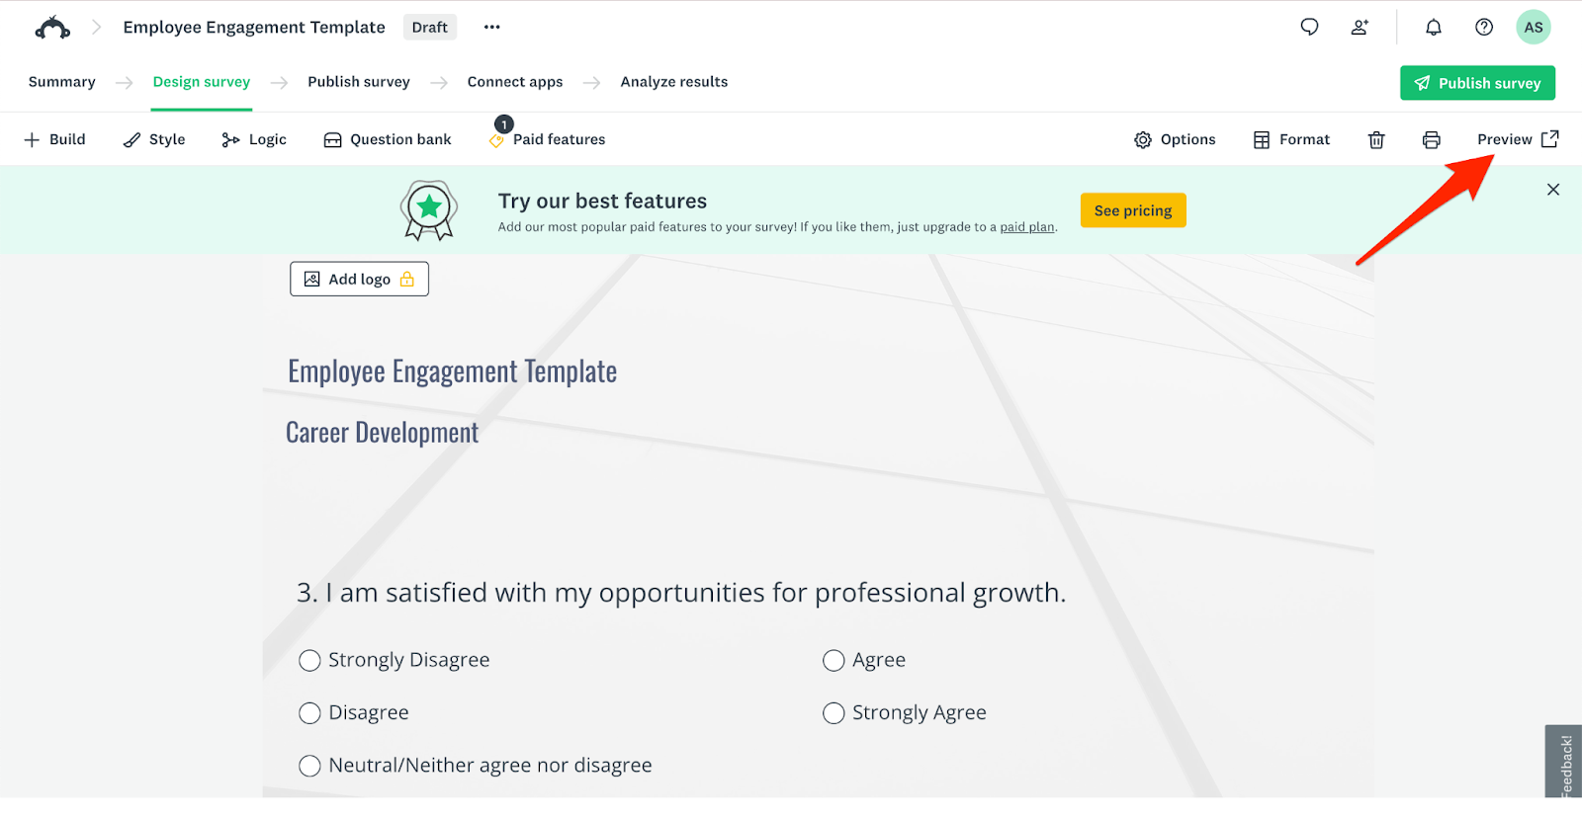Open the survey title options menu

tap(490, 27)
